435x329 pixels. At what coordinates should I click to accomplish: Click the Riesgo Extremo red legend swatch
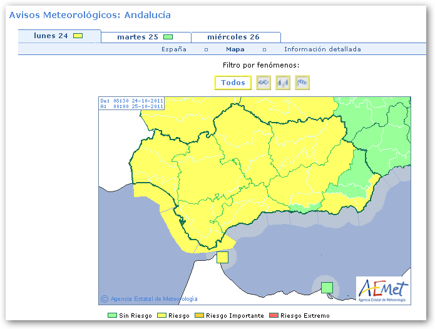click(275, 316)
